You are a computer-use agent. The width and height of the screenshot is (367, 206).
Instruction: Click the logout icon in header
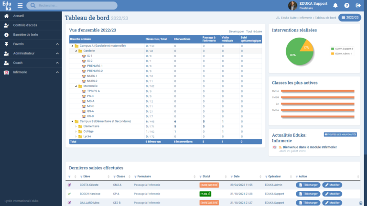click(x=358, y=6)
